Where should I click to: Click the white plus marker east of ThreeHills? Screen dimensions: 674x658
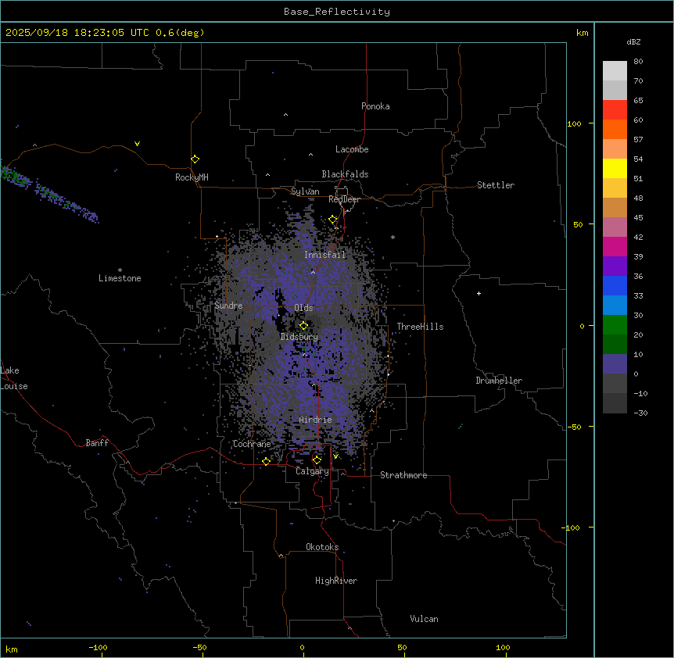pos(479,293)
